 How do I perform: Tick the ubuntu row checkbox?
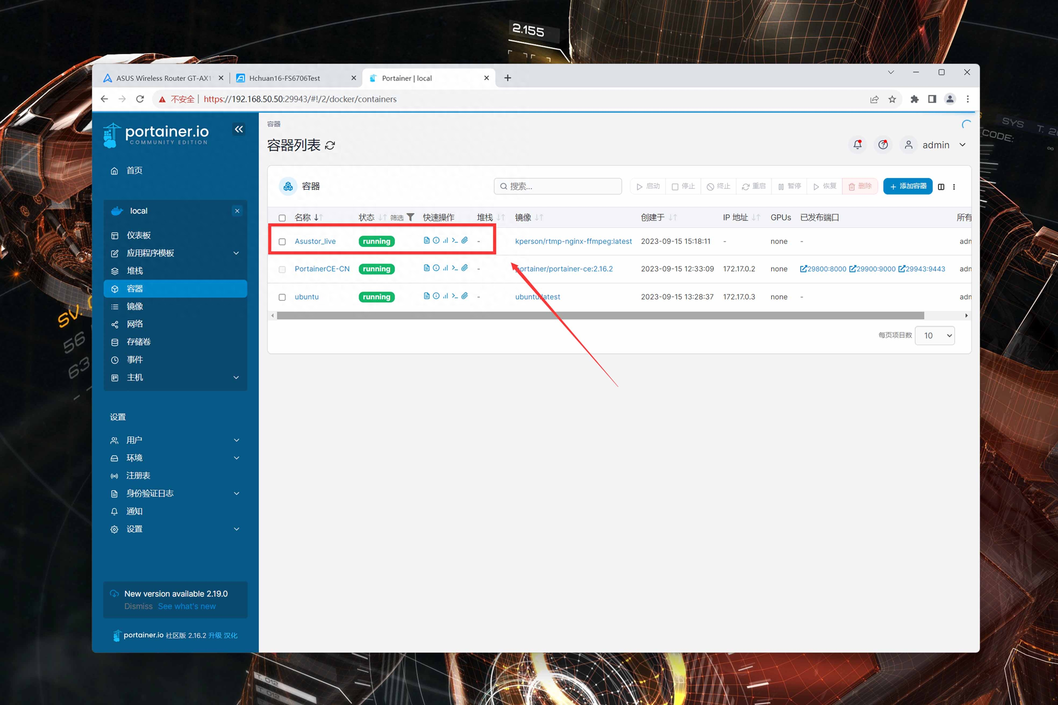(x=282, y=297)
